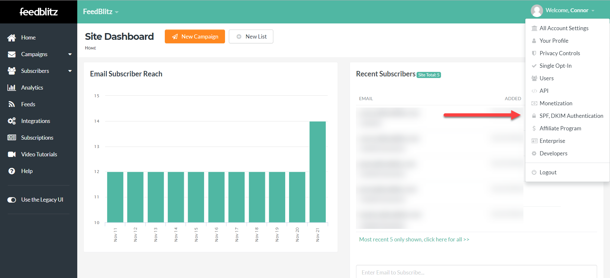This screenshot has width=610, height=278.
Task: Choose SPF, DKIM Authentication
Action: click(x=571, y=116)
